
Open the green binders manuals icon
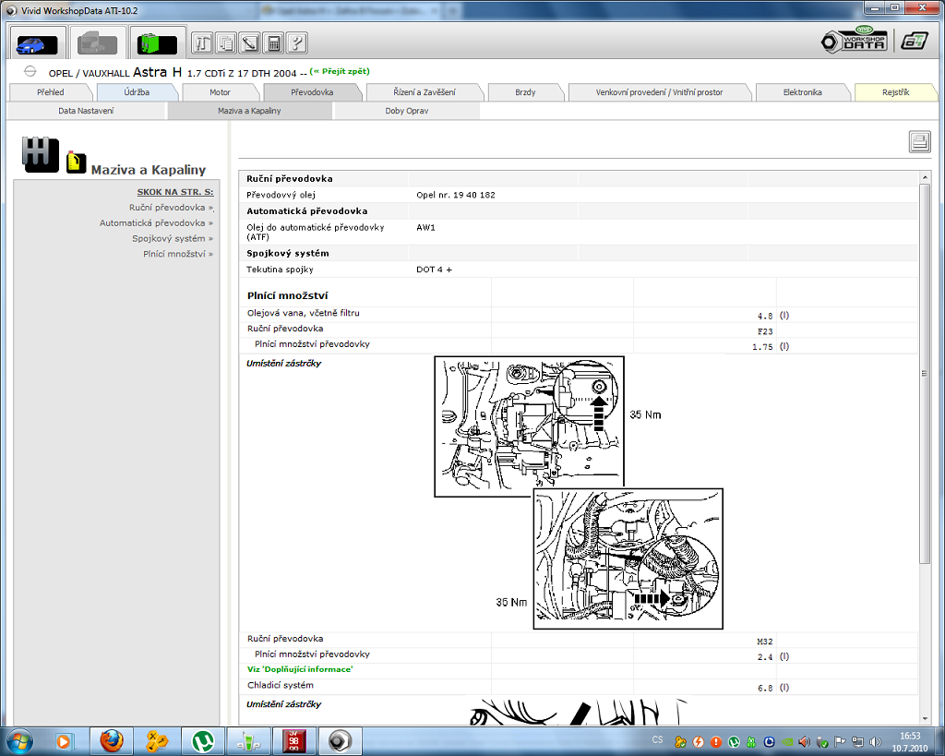[x=156, y=43]
